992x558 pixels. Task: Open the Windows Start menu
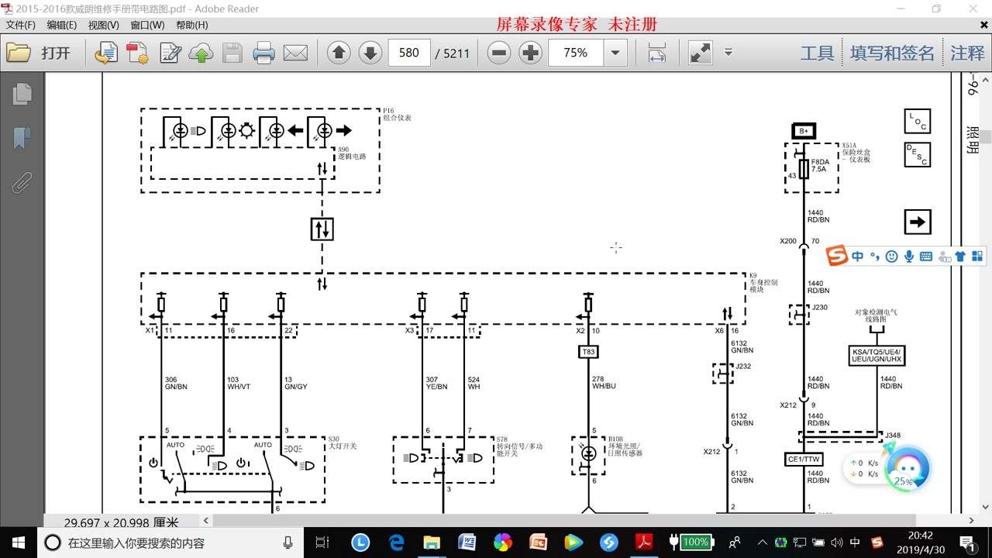(19, 542)
